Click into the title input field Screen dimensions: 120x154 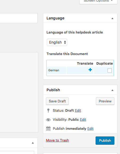point(19,18)
